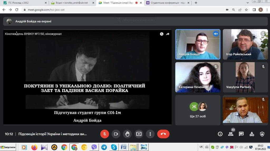
Task: Open the three-dot more options menu
Action: (x=150, y=134)
